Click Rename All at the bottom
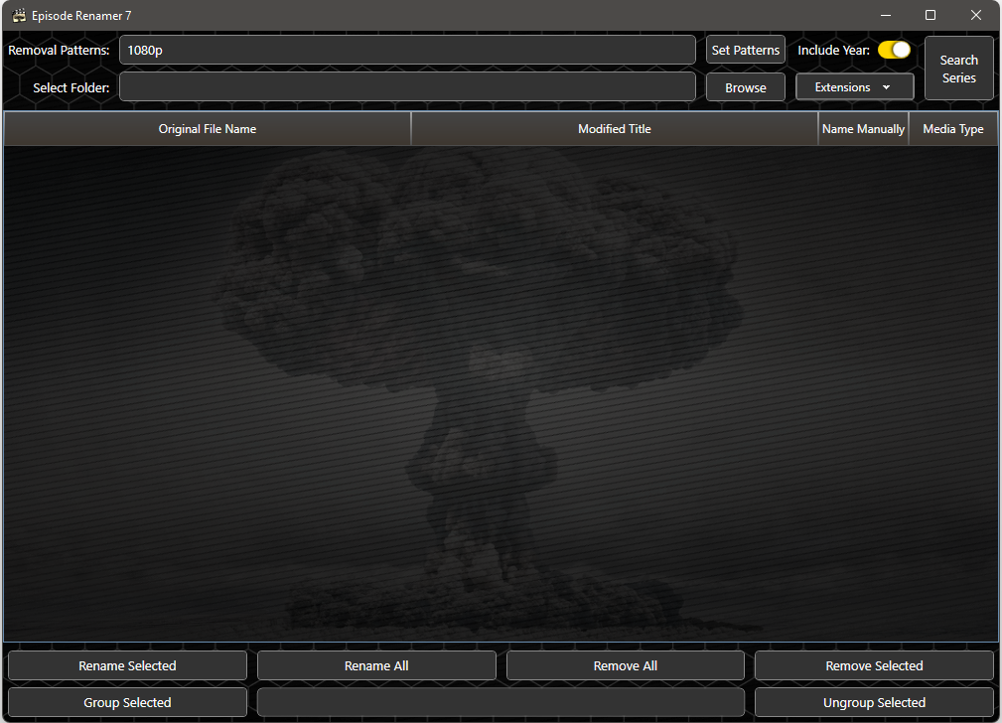This screenshot has height=723, width=1002. pyautogui.click(x=376, y=665)
